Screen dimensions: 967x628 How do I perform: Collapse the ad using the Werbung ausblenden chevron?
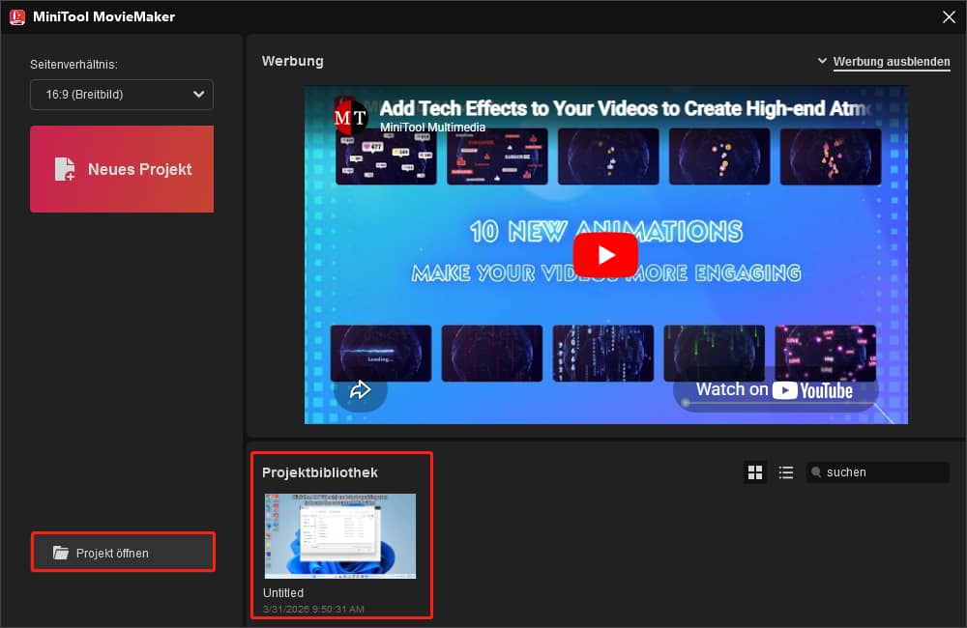pos(823,60)
